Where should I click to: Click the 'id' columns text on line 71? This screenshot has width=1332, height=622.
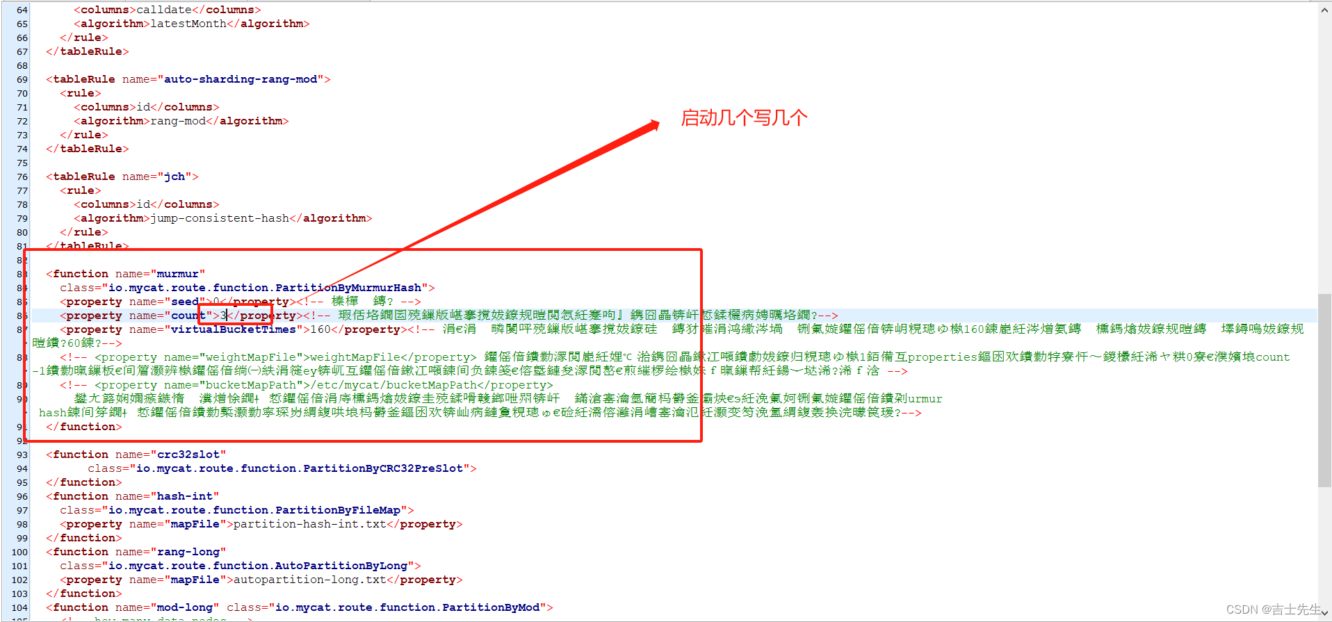click(x=143, y=107)
